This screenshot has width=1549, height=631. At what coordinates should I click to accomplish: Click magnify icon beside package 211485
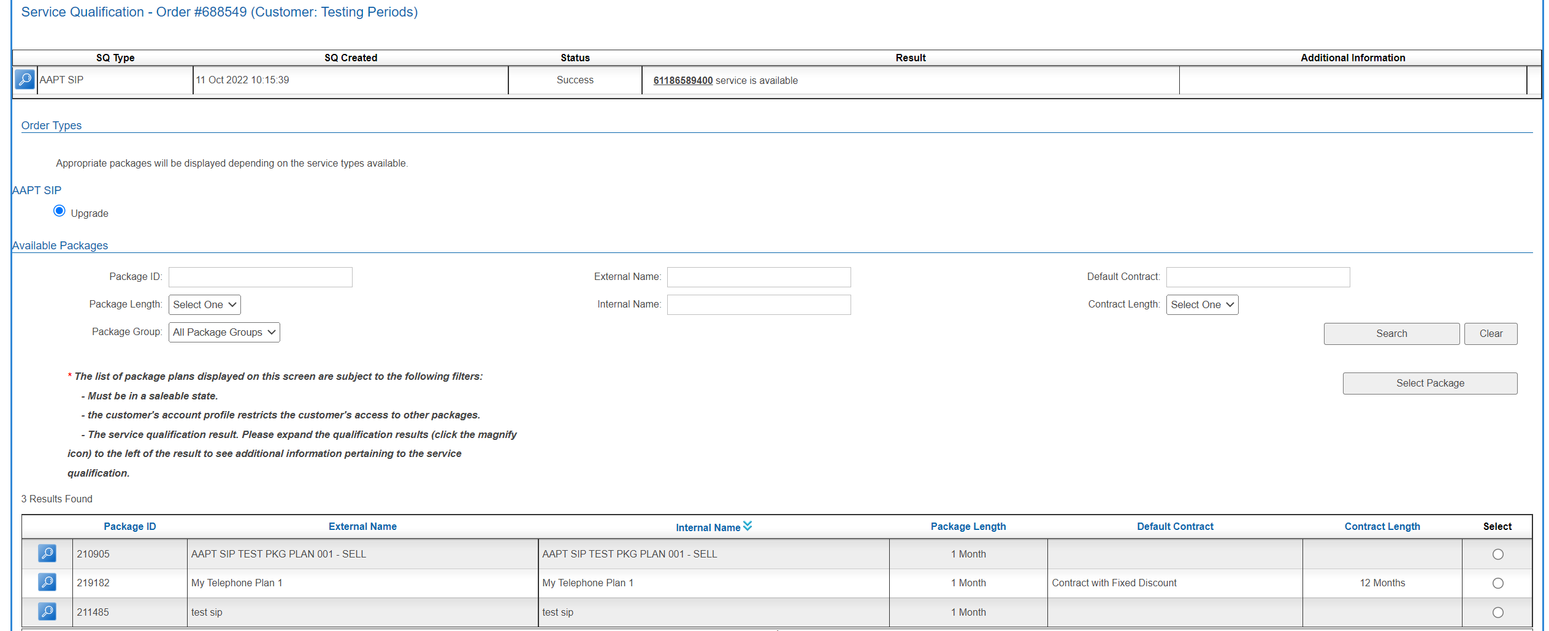47,612
